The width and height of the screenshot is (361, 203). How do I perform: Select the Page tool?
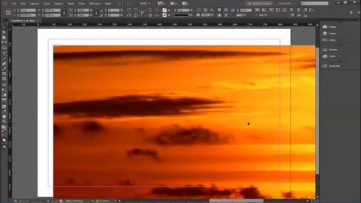[4, 37]
